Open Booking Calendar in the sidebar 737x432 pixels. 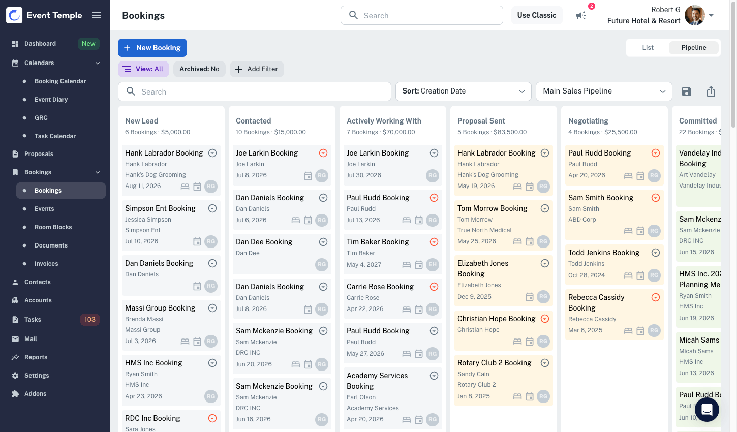point(60,81)
